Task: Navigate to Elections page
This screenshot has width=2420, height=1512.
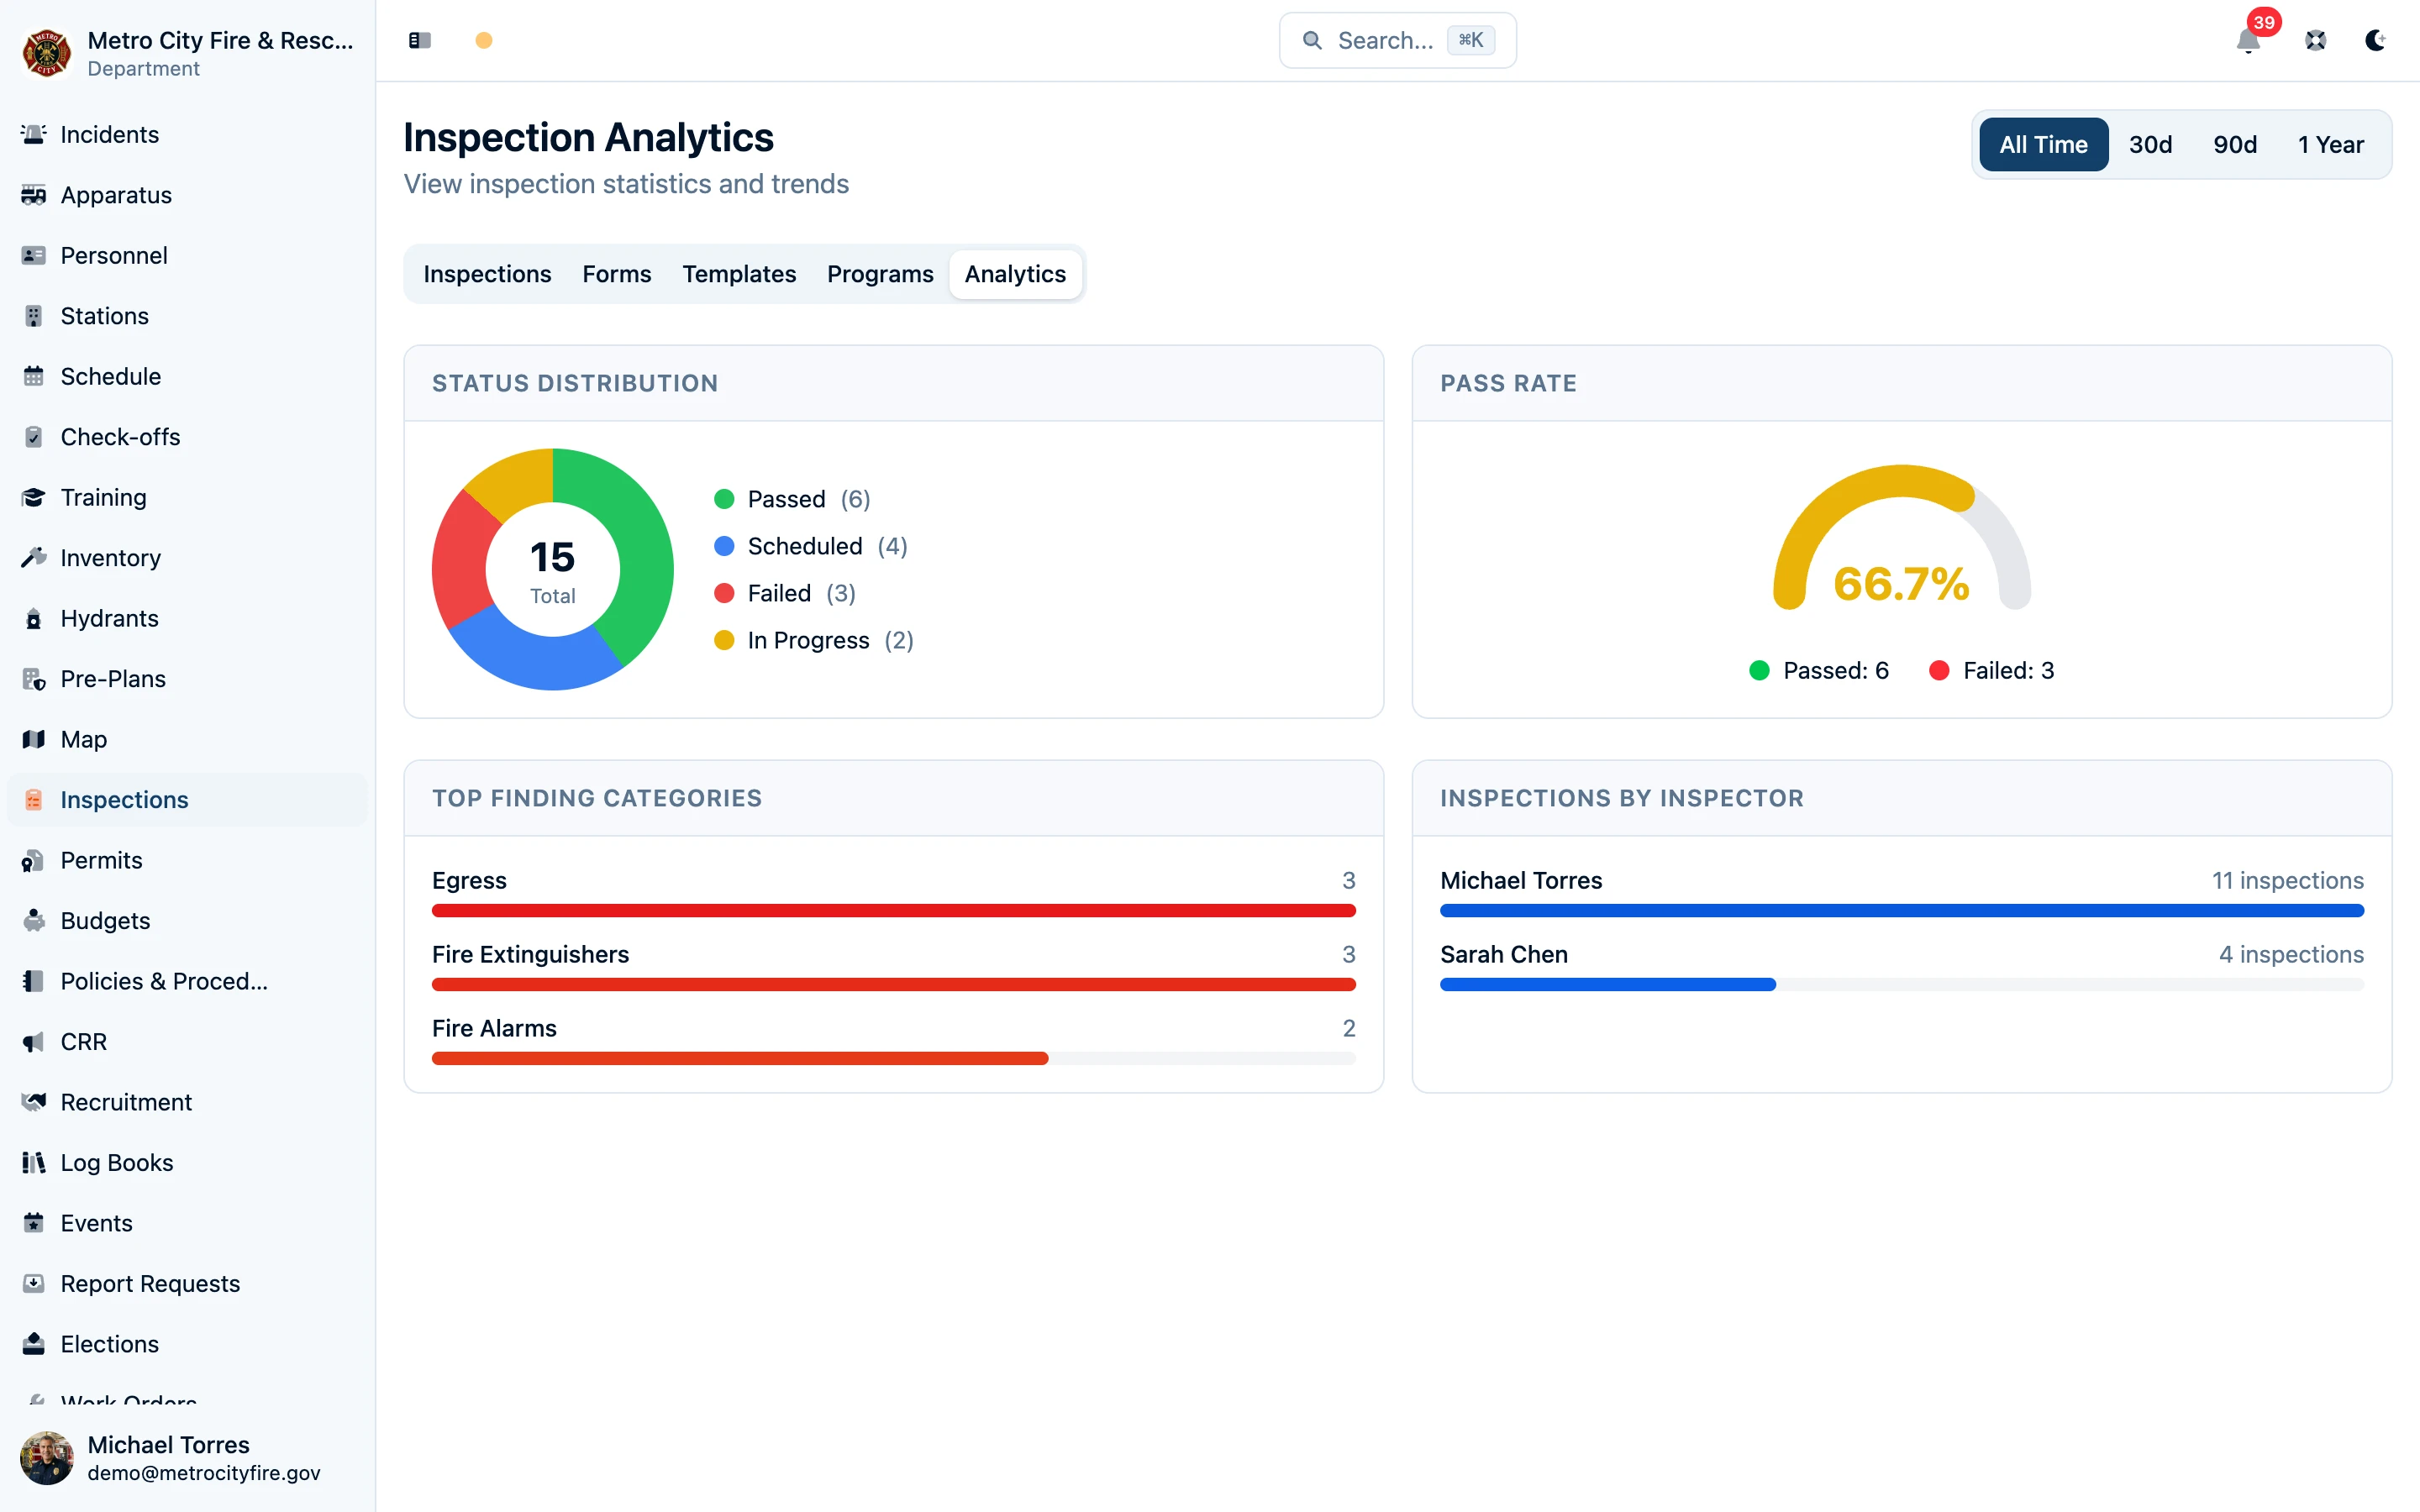Action: (187, 1344)
